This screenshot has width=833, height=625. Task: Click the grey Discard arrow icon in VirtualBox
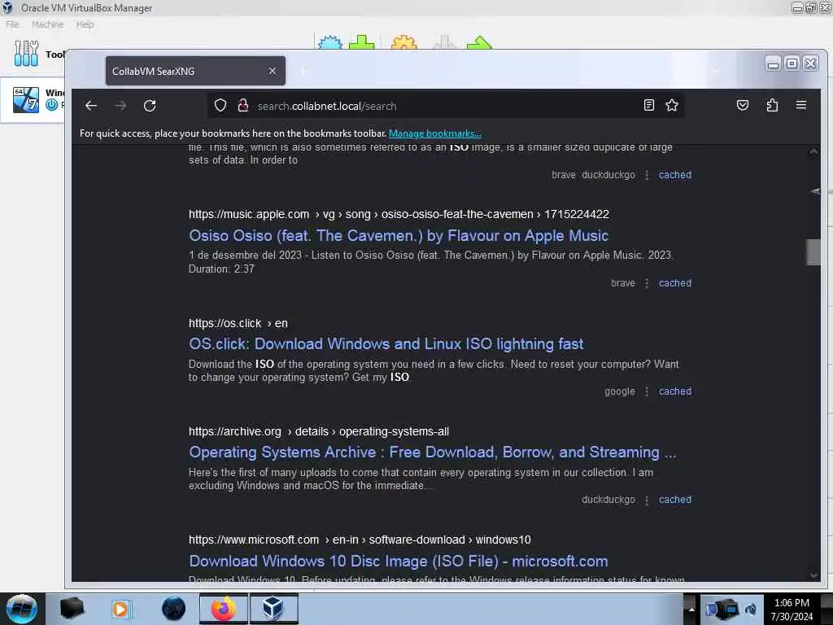[445, 42]
